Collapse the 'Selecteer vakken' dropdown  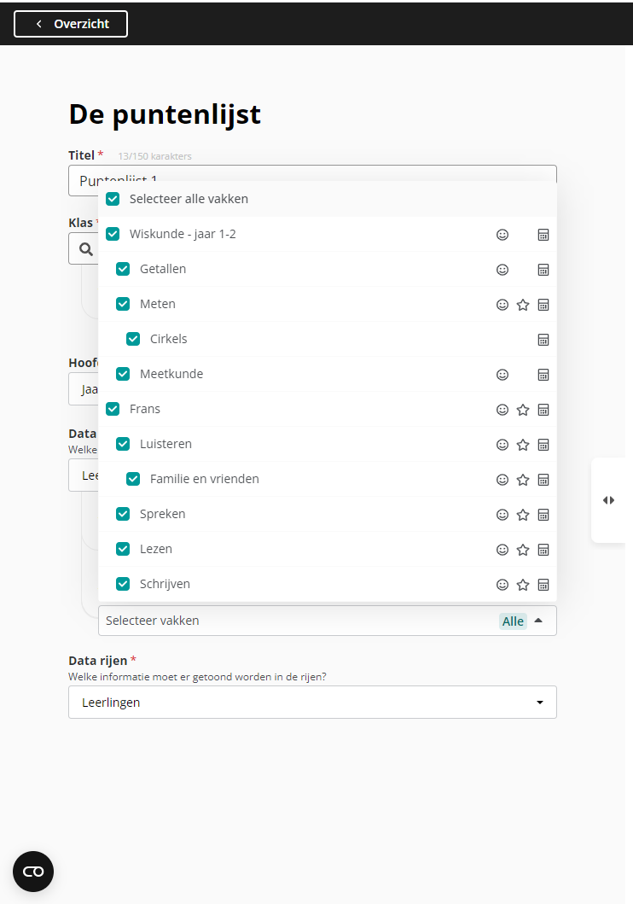pyautogui.click(x=538, y=621)
